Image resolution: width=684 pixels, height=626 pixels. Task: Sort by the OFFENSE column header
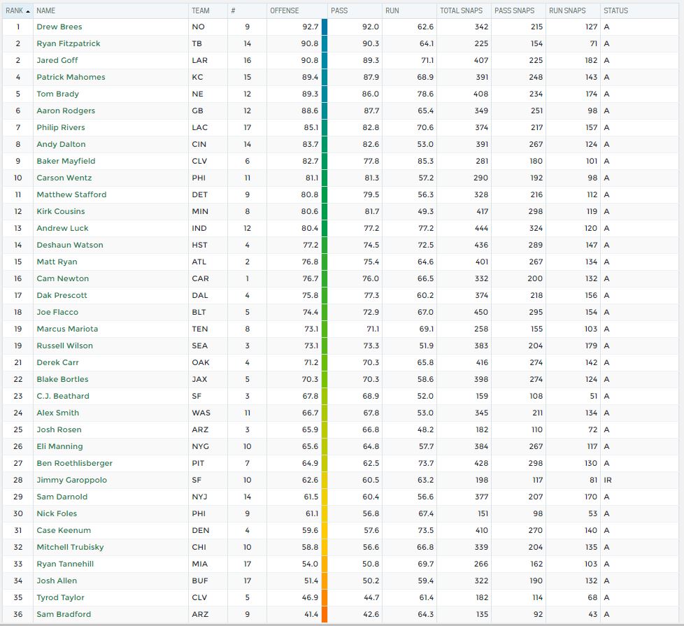(284, 11)
